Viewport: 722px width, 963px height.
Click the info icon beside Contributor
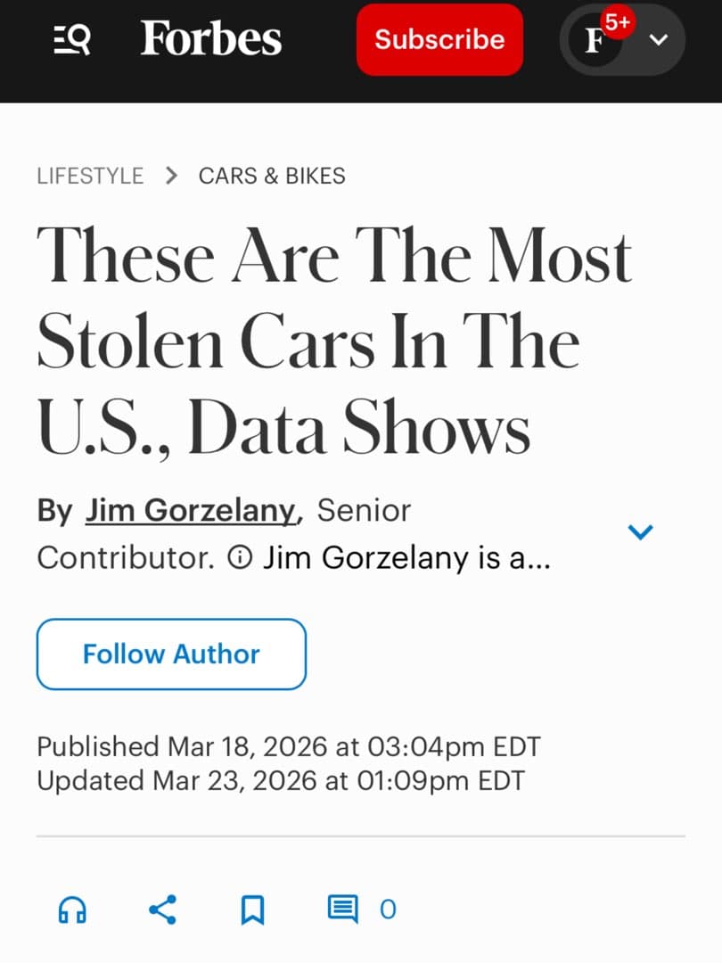(240, 557)
